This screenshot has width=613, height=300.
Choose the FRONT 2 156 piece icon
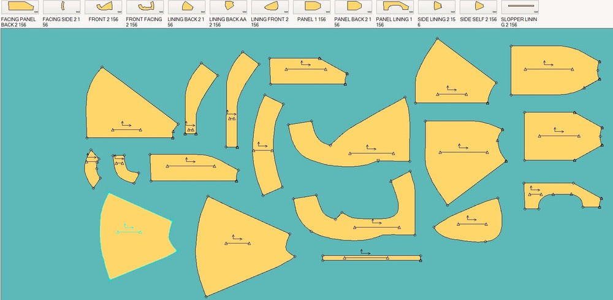[104, 7]
